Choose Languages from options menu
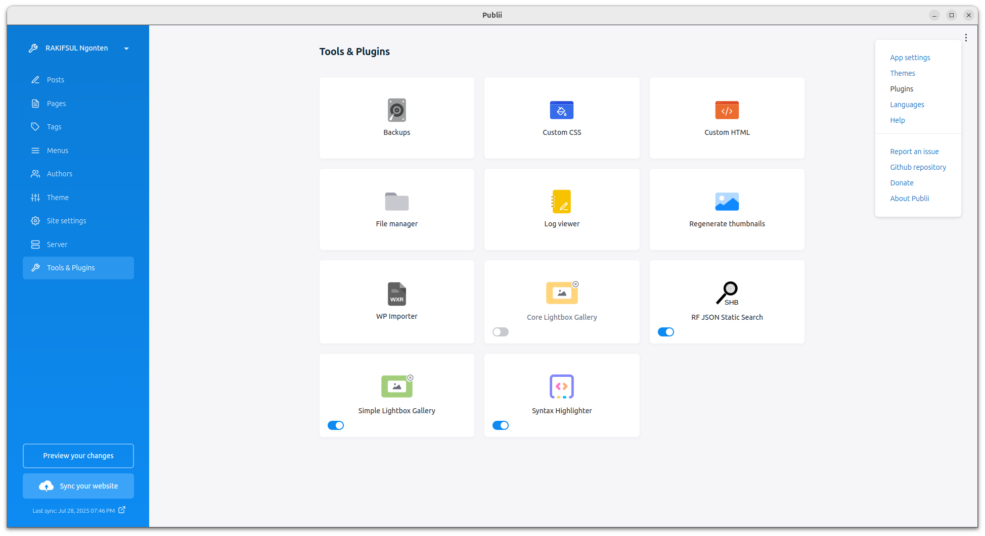The width and height of the screenshot is (985, 536). click(907, 105)
